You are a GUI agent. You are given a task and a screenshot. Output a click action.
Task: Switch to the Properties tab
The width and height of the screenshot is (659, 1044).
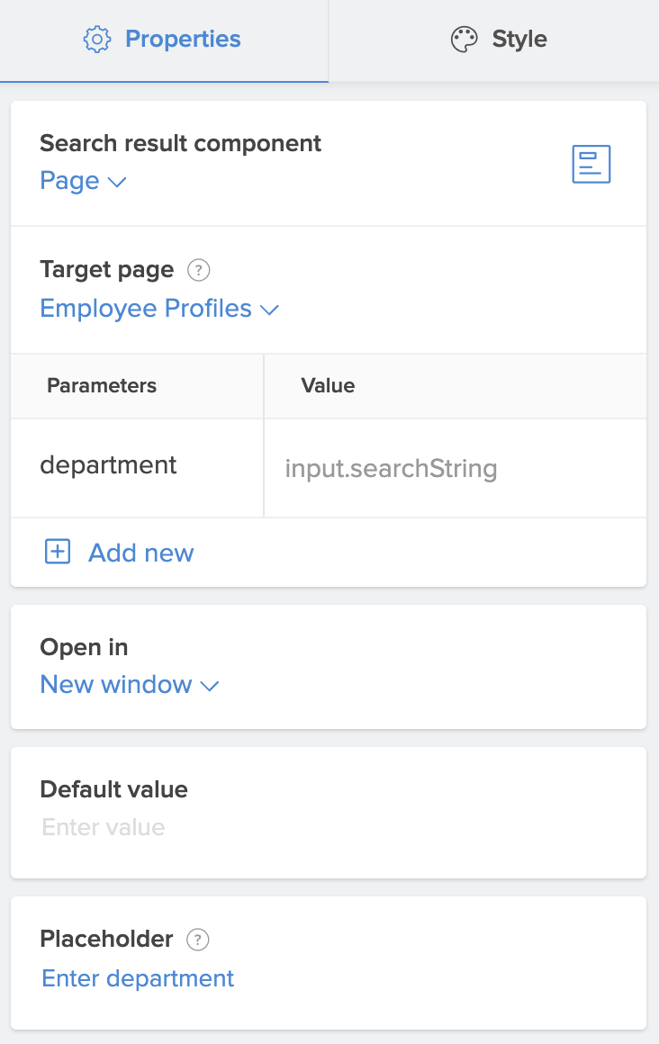coord(164,40)
